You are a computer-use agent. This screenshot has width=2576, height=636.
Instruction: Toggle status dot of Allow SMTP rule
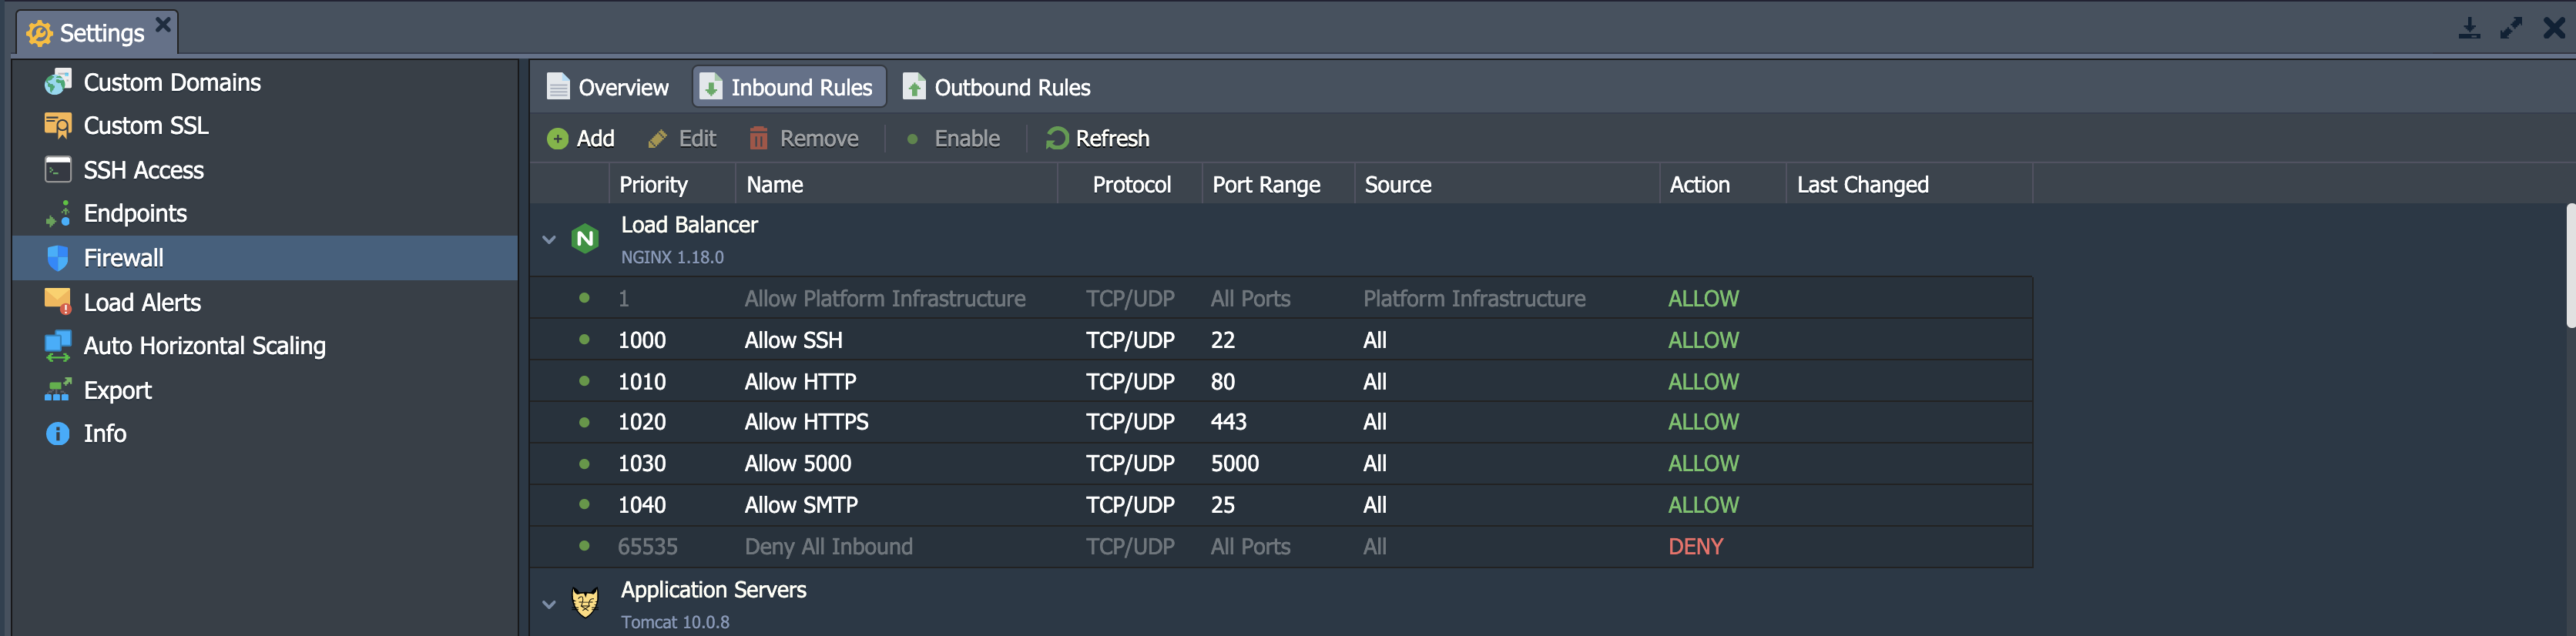coord(584,505)
